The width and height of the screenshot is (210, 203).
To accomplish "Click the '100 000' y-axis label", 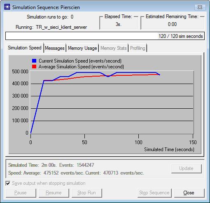I will 20,121.
